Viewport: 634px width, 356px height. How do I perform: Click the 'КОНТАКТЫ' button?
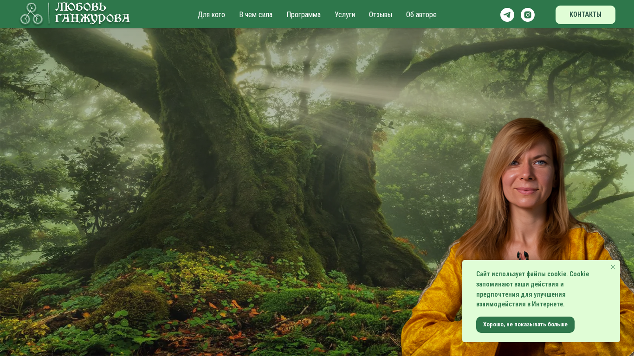pyautogui.click(x=585, y=15)
